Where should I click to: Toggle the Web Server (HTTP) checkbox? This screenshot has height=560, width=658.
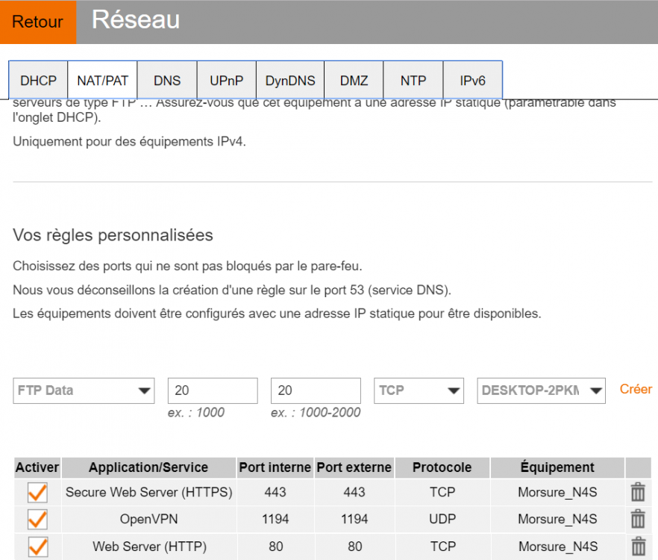37,547
